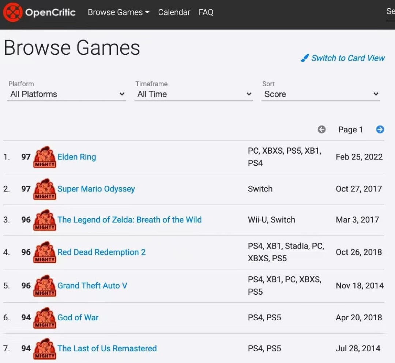This screenshot has width=395, height=363.
Task: Click Super Mario Odyssey's Mighty badge
Action: coord(45,189)
